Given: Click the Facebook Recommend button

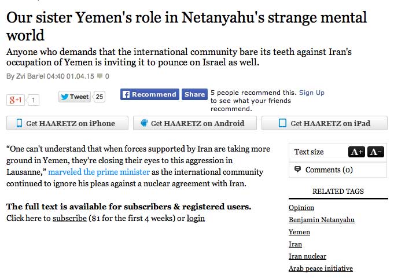Looking at the screenshot, I should (x=149, y=94).
